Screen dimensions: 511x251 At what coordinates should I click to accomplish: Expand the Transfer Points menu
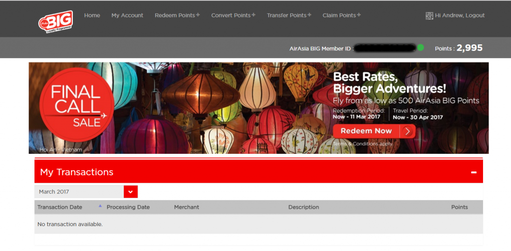point(289,15)
